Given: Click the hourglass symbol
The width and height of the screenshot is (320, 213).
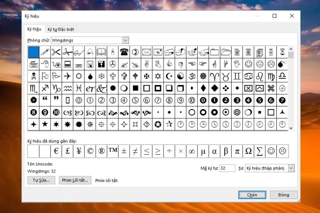Looking at the screenshot, I should (x=282, y=52).
